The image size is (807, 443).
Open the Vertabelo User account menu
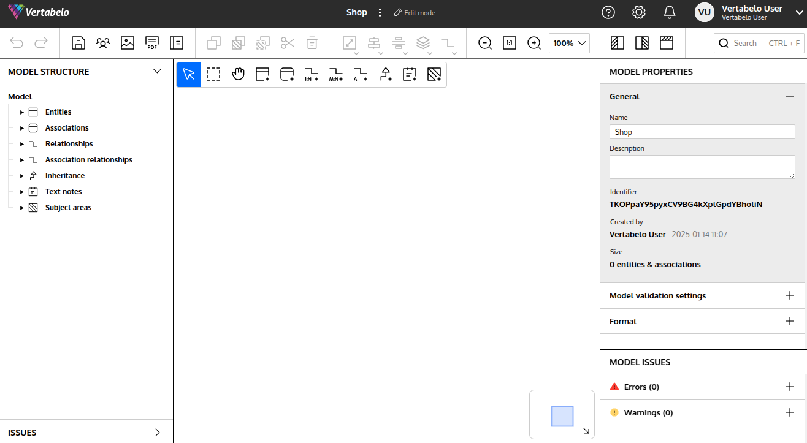click(800, 13)
